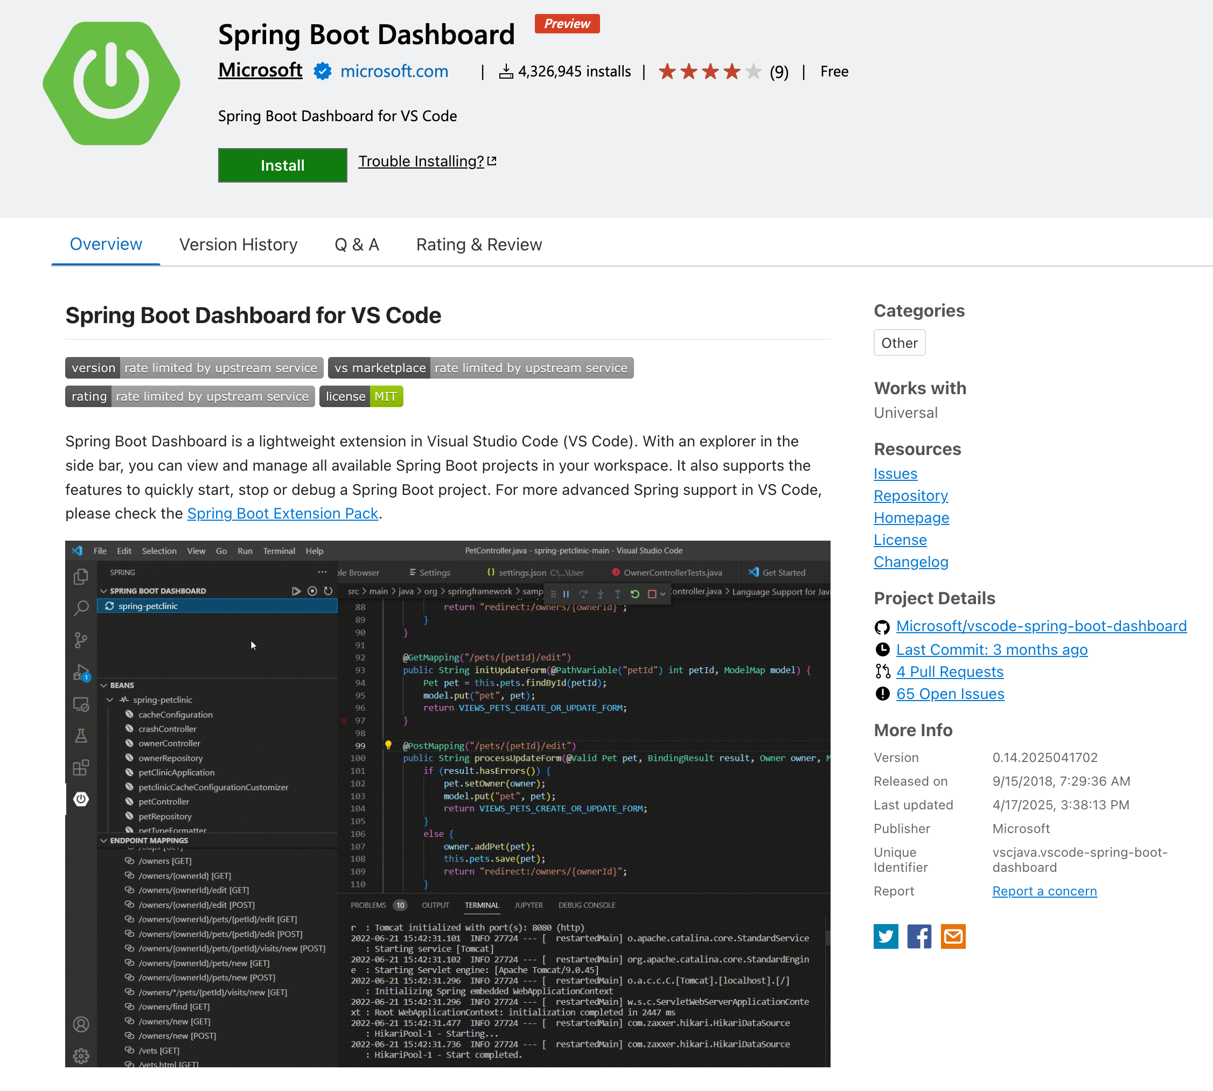
Task: Open the 65 Open Issues link
Action: tap(950, 694)
